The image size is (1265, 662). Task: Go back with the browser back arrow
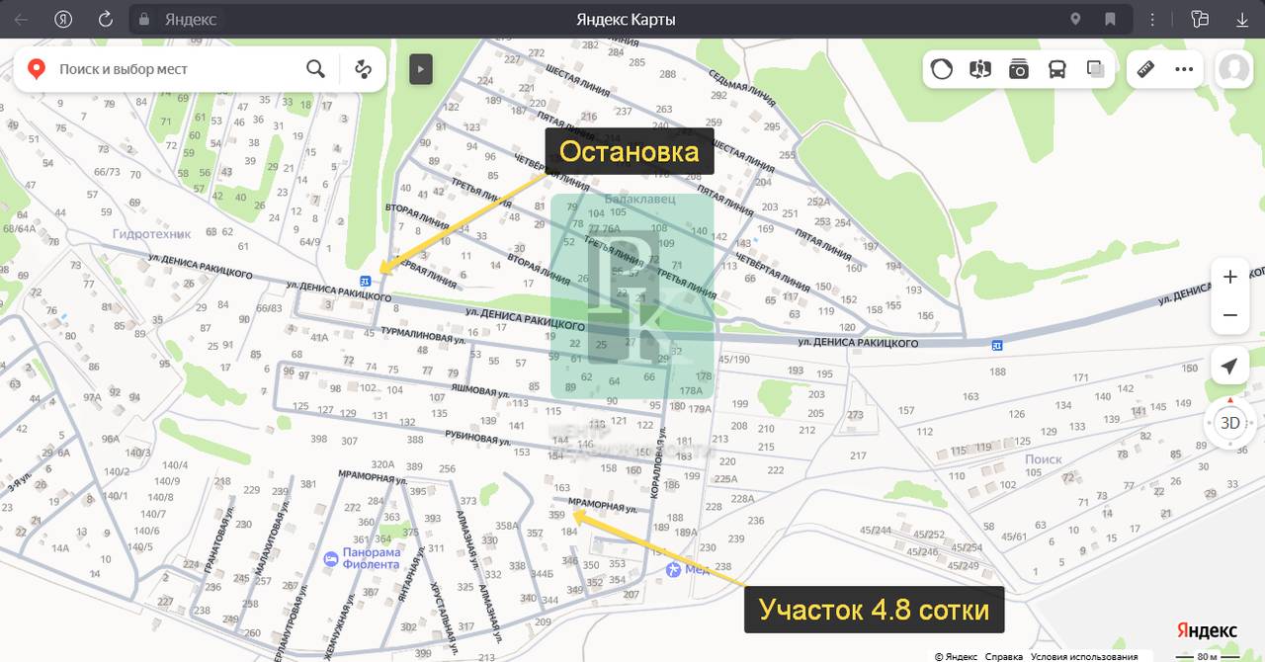pos(21,19)
